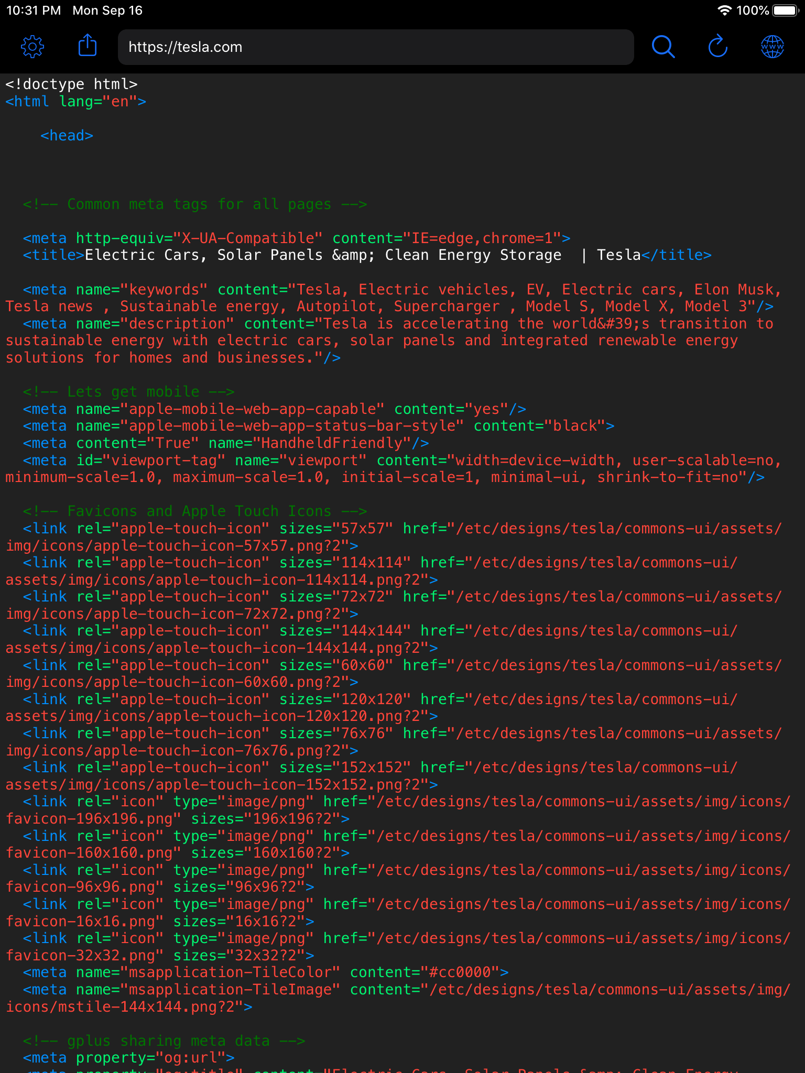Tap the search magnifier icon
The width and height of the screenshot is (805, 1073).
tap(663, 47)
